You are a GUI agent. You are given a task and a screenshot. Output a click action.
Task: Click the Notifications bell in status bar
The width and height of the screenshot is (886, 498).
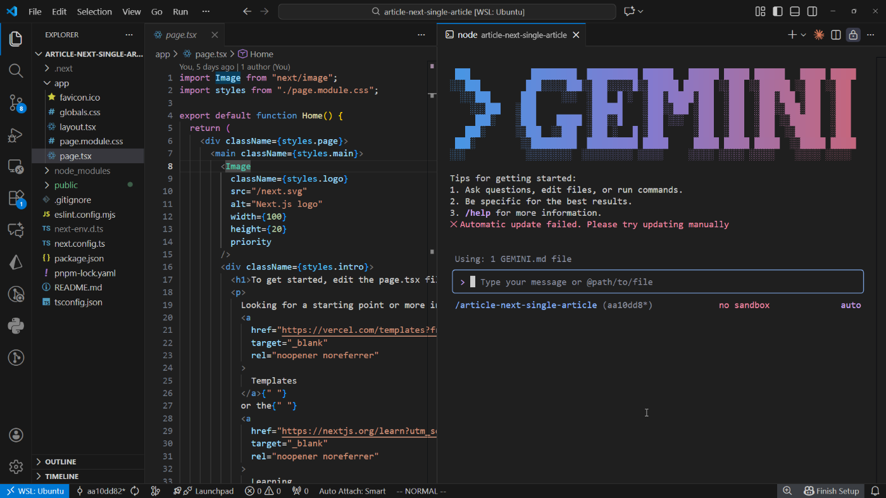875,491
